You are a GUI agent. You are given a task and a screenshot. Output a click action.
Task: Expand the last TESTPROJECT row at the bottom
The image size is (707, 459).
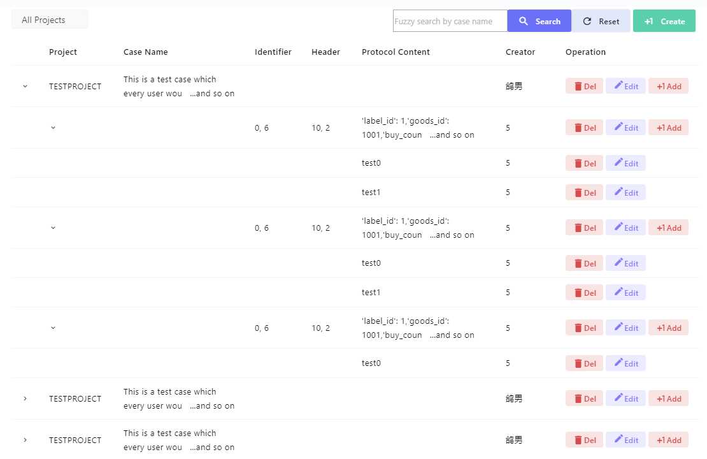tap(25, 440)
